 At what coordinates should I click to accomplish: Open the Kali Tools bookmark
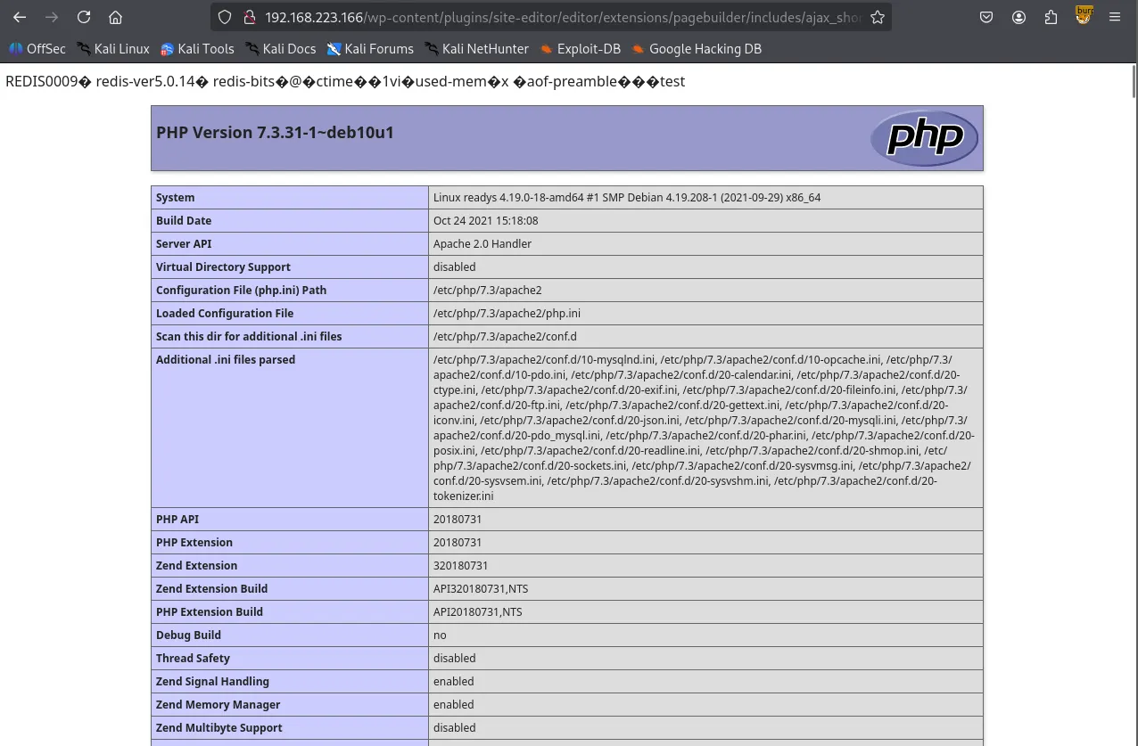coord(197,49)
